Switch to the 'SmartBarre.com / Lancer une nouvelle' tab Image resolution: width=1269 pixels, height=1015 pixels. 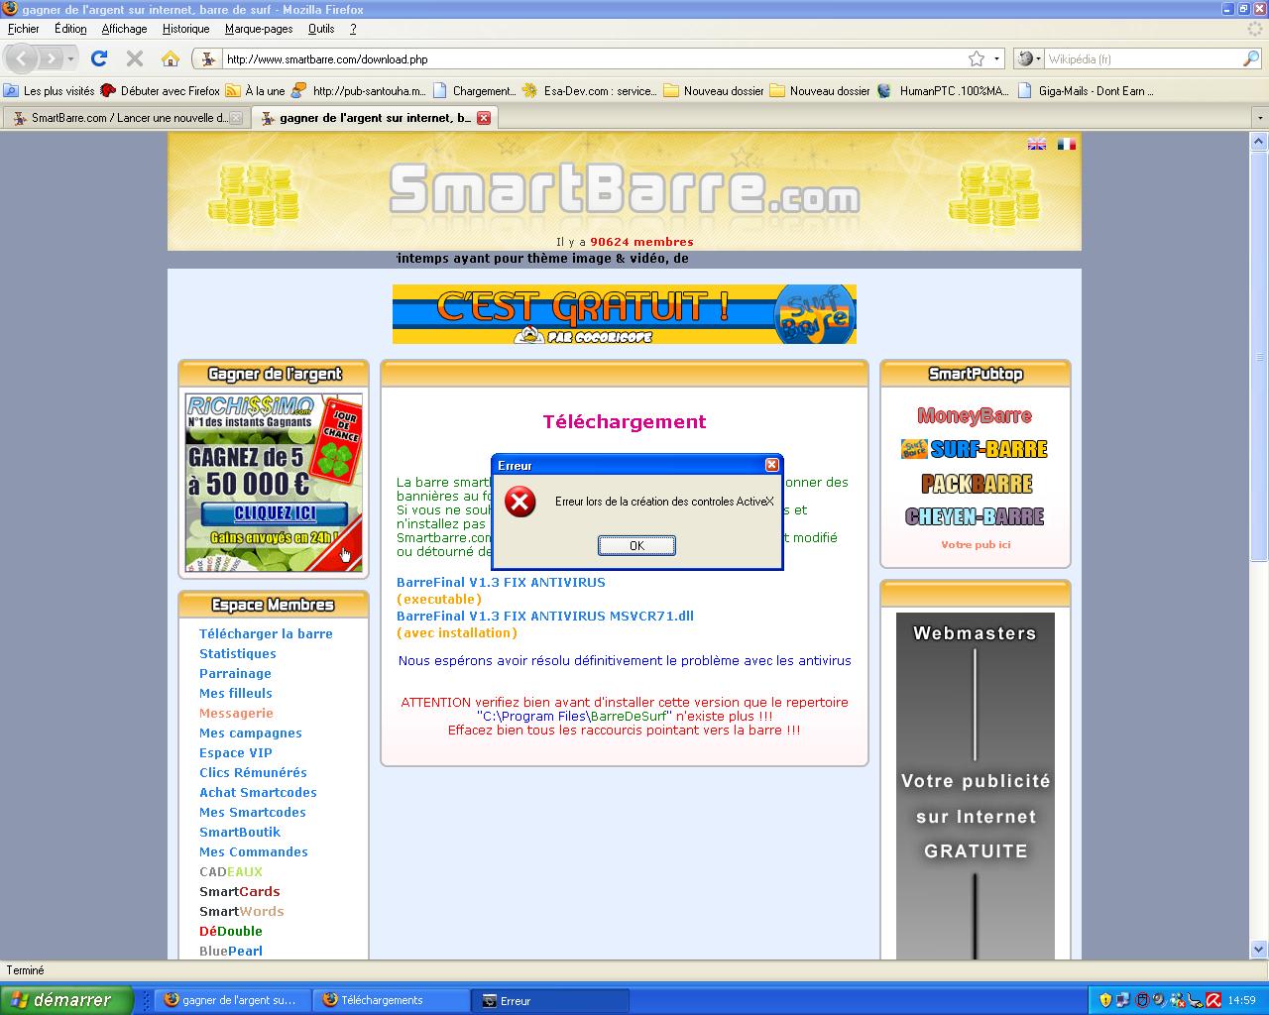(x=126, y=118)
